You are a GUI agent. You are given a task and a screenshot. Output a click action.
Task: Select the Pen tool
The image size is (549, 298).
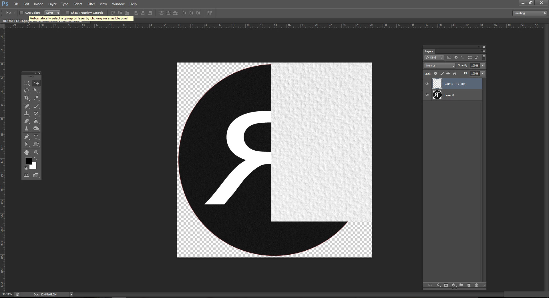coord(27,137)
